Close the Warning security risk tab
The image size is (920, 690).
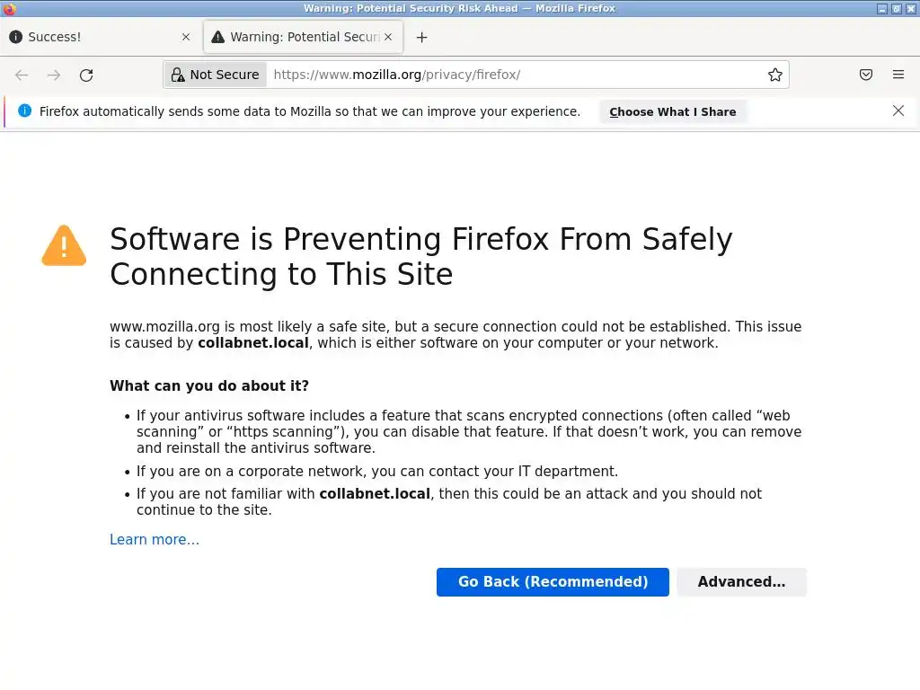click(388, 37)
